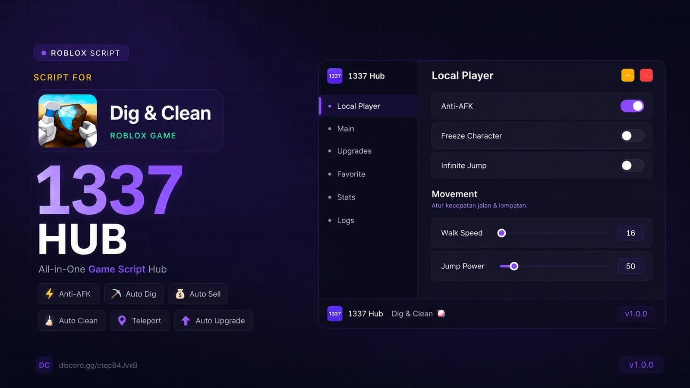This screenshot has width=690, height=388.
Task: Click the Auto Clean feature chip
Action: (x=72, y=320)
